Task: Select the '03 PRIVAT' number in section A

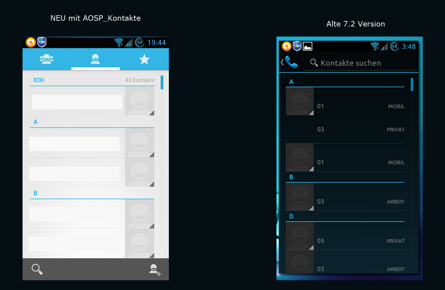Action: point(361,129)
